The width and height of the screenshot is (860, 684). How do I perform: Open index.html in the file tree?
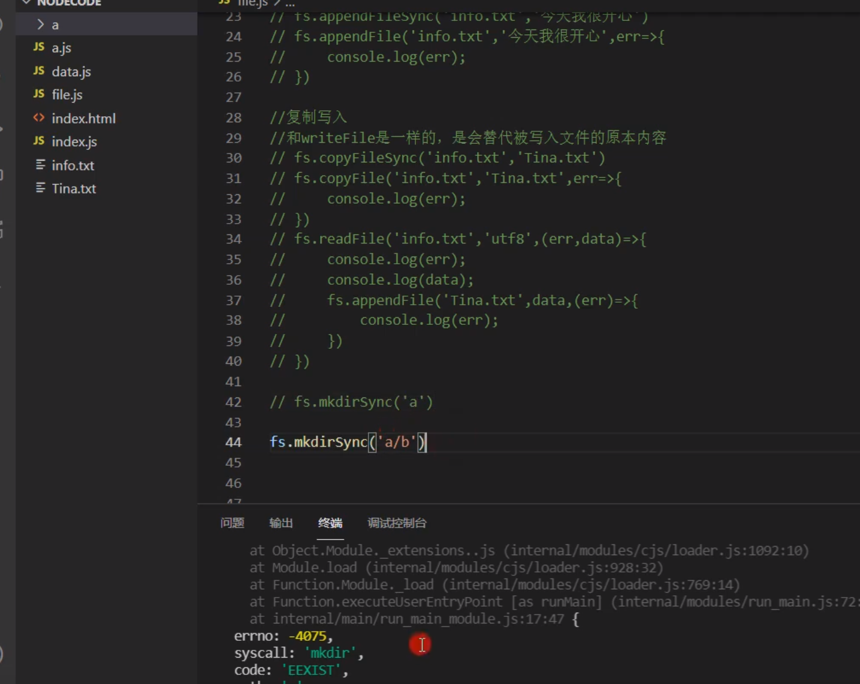click(x=83, y=118)
